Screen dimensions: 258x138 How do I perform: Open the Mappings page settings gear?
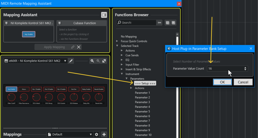(96, 134)
